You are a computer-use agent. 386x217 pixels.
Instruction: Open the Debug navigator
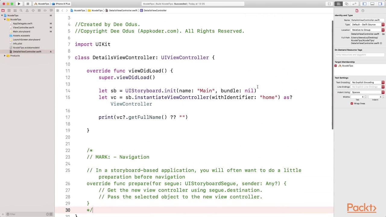[39, 11]
